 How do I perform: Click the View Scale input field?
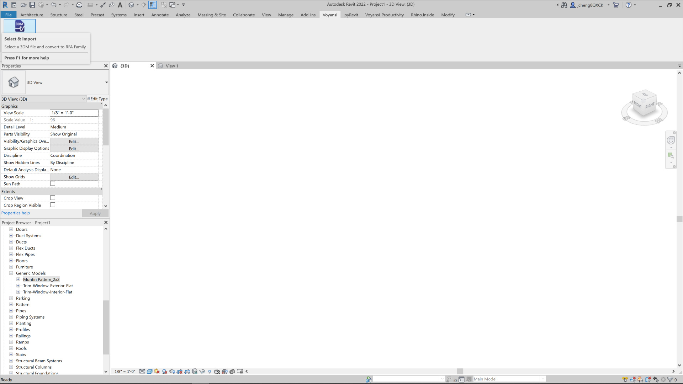tap(74, 113)
